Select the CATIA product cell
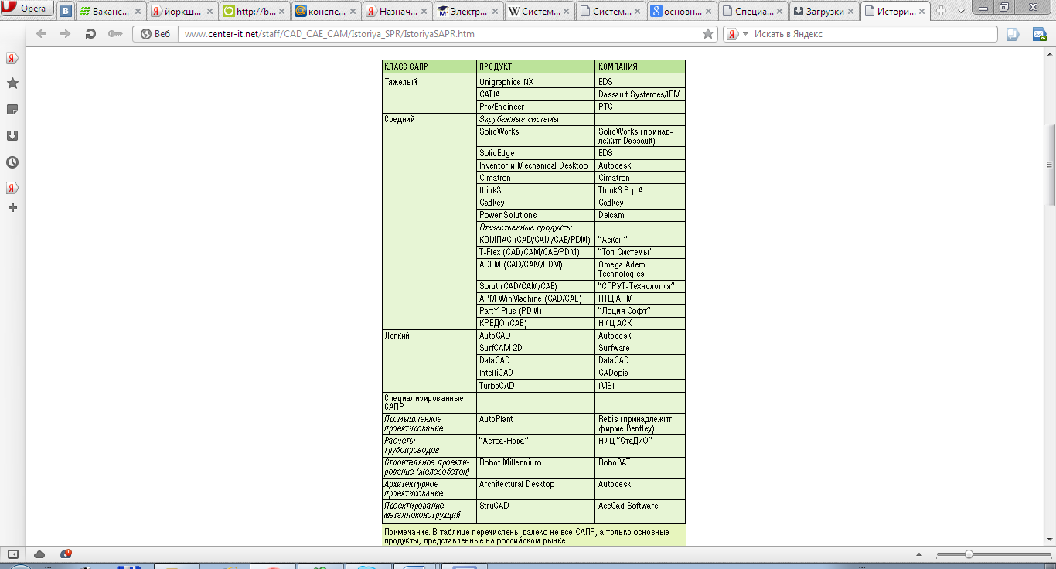Viewport: 1056px width, 569px height. (x=536, y=94)
